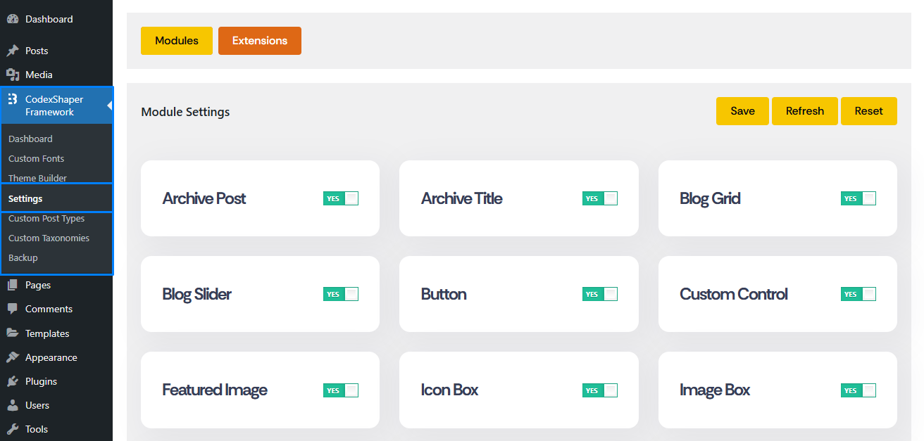Disable the Custom Control module
The width and height of the screenshot is (924, 441).
858,294
